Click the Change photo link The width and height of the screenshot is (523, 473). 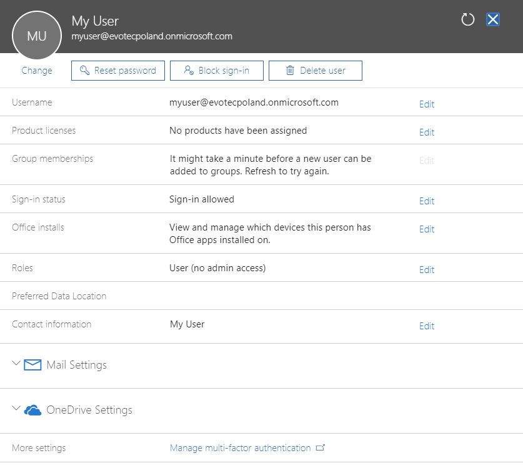point(37,71)
